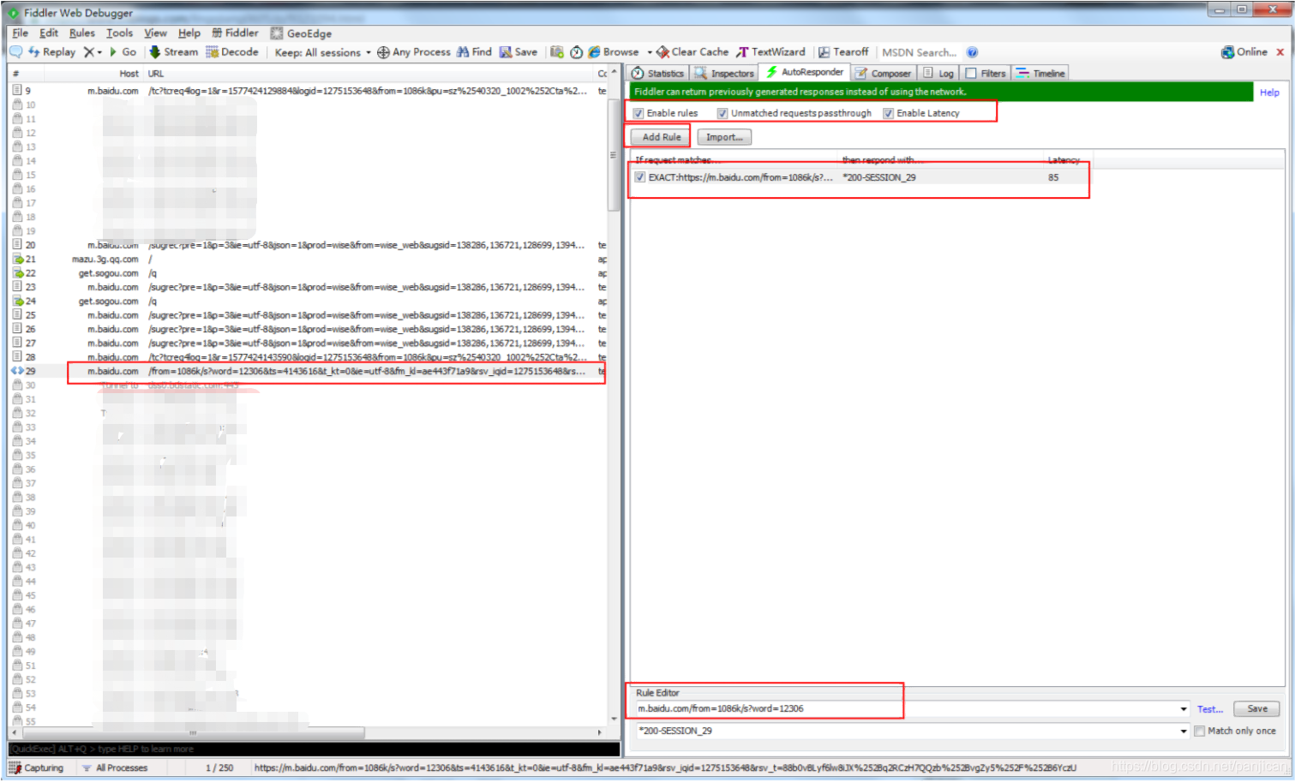
Task: Open the Rules menu
Action: click(x=82, y=33)
